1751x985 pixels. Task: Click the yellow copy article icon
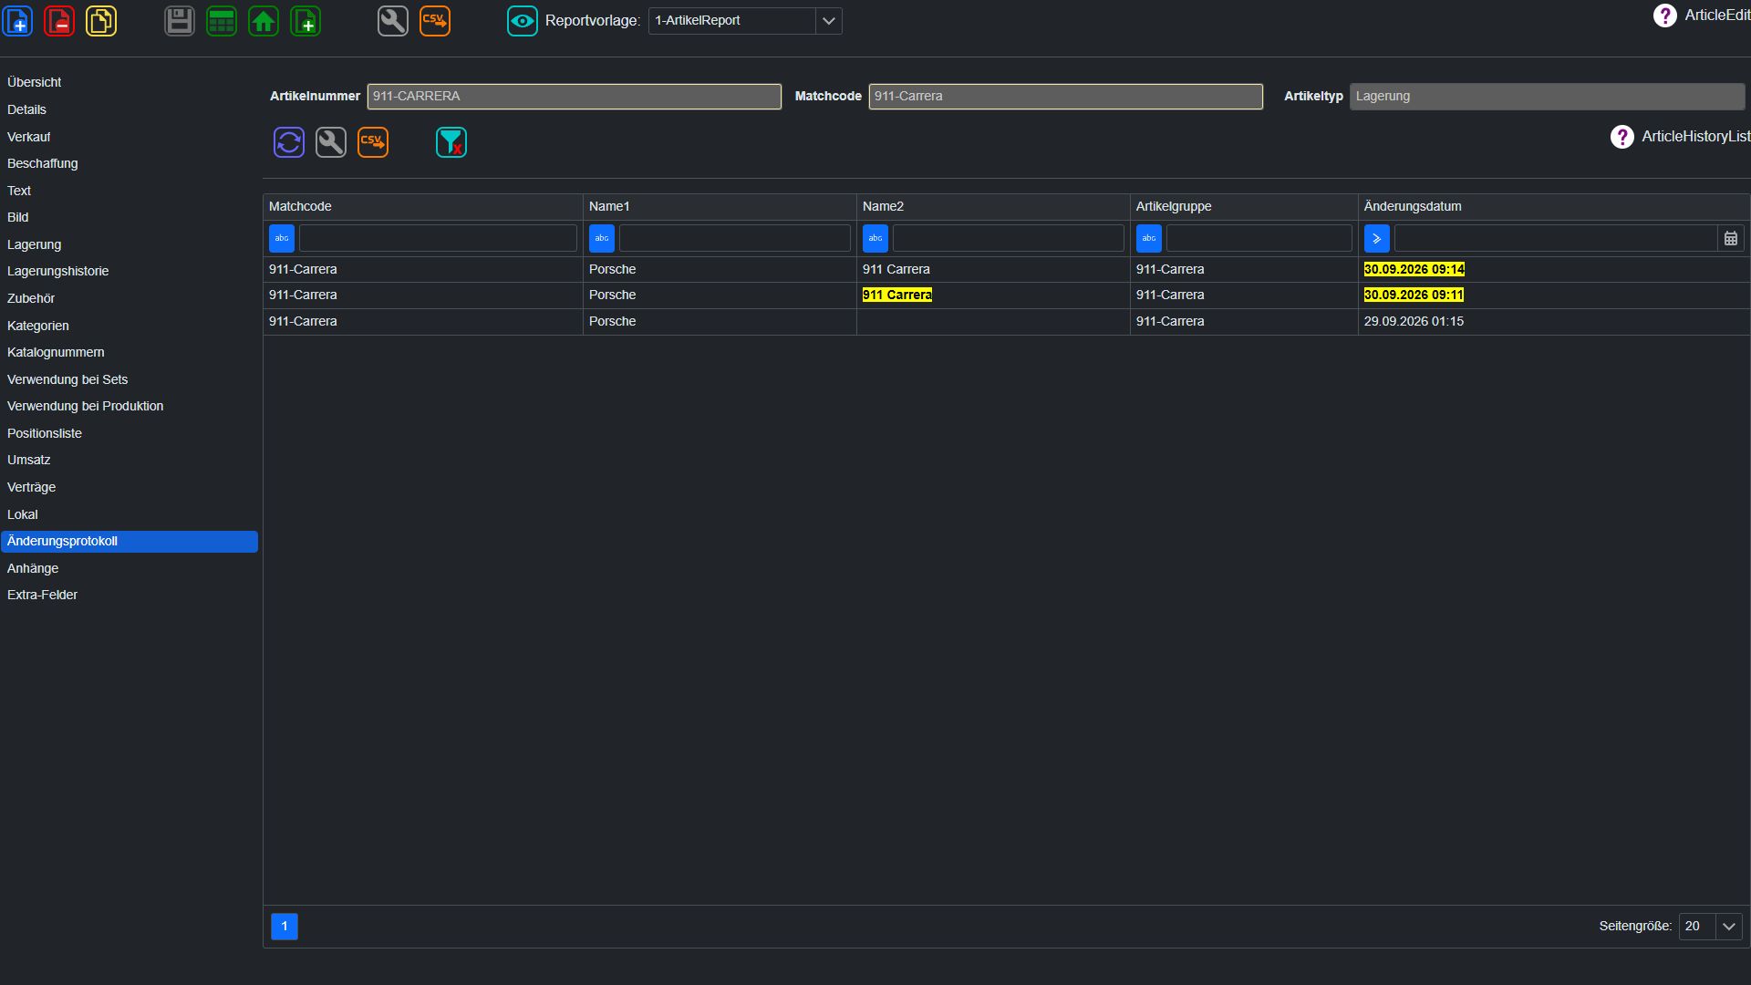tap(101, 21)
